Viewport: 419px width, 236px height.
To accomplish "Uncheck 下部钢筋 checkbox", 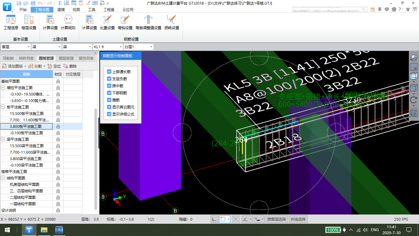I will click(x=109, y=93).
